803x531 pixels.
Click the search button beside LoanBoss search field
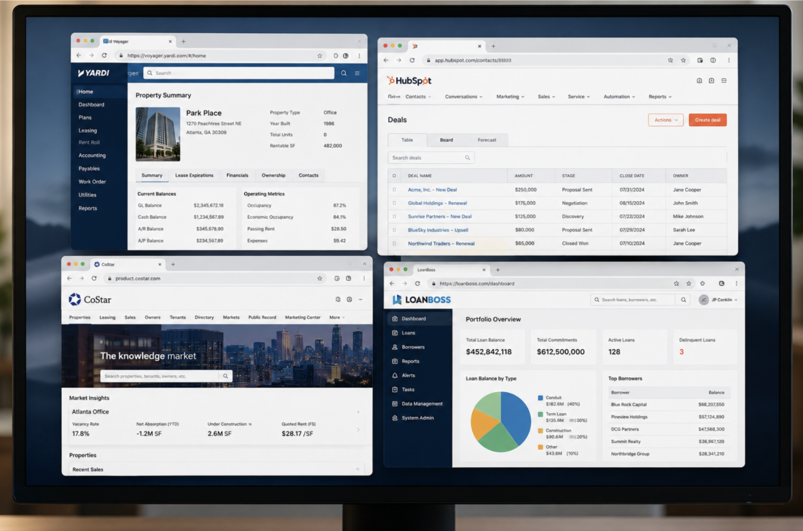click(x=683, y=300)
